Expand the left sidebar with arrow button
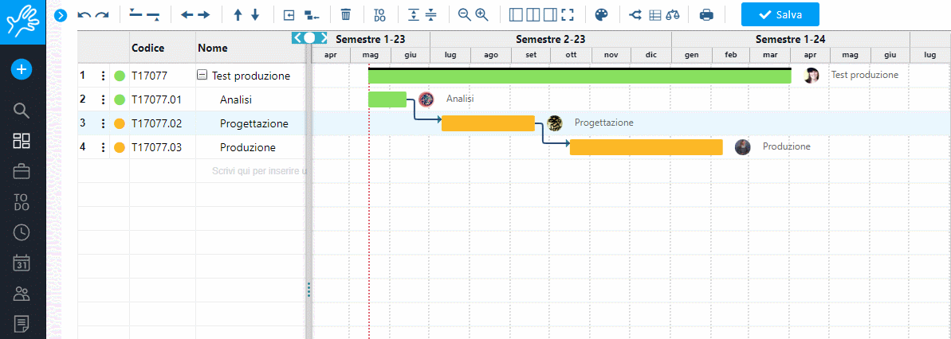The height and width of the screenshot is (339, 951). [60, 14]
